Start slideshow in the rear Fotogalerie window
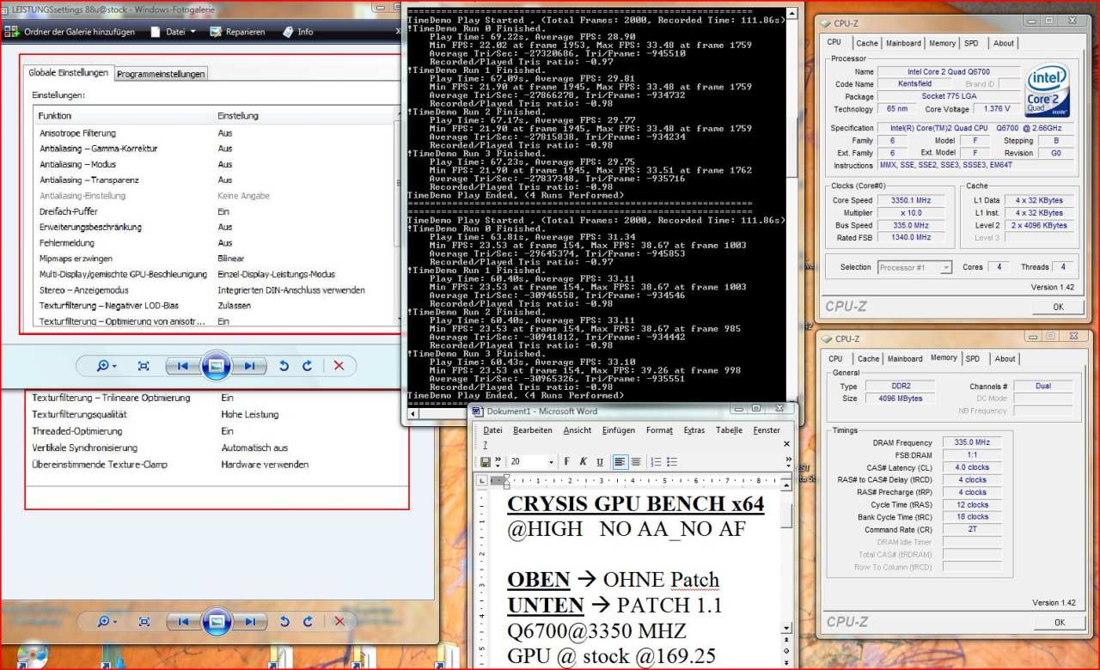The width and height of the screenshot is (1100, 670). click(x=216, y=621)
